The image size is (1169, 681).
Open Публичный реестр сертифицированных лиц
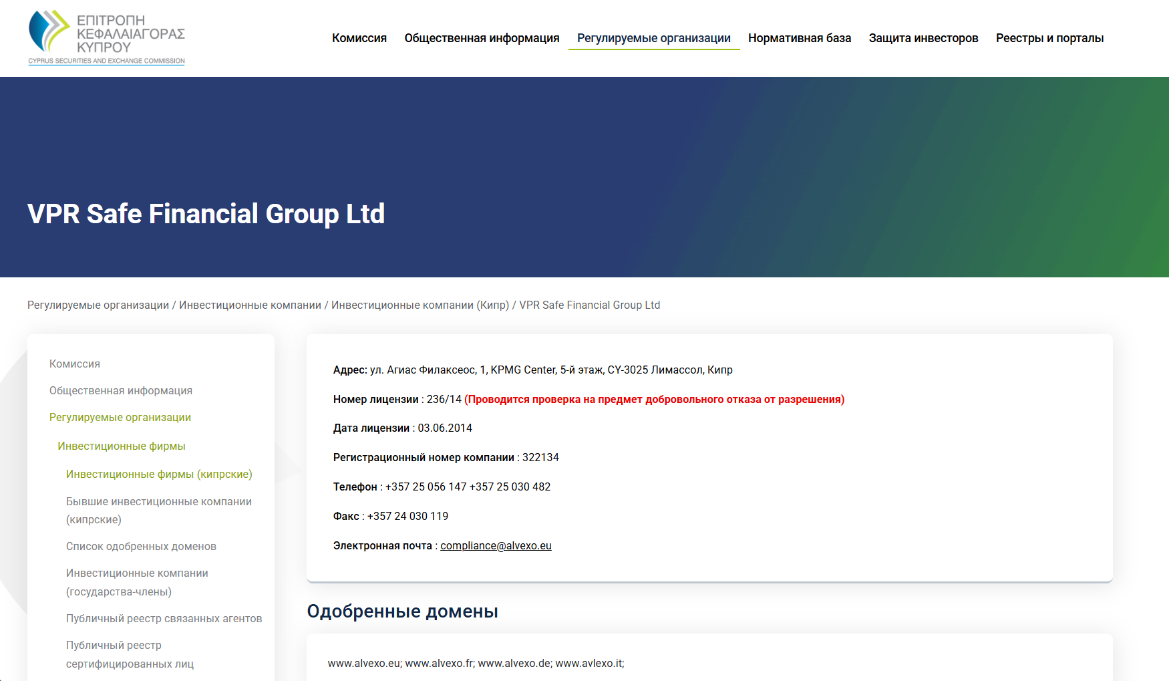click(130, 654)
